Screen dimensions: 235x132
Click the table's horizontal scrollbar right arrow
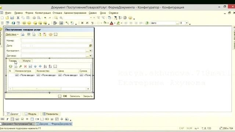88,89
